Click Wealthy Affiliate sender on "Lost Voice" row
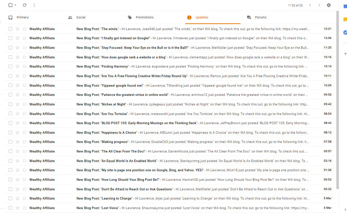347x213 pixels. pyautogui.click(x=42, y=208)
